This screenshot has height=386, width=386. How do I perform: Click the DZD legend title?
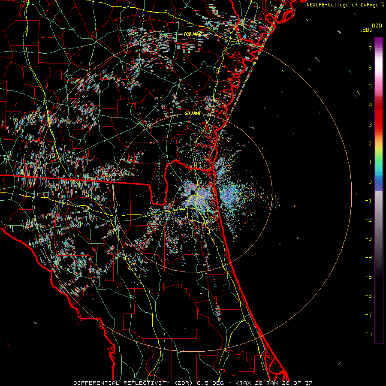point(377,26)
